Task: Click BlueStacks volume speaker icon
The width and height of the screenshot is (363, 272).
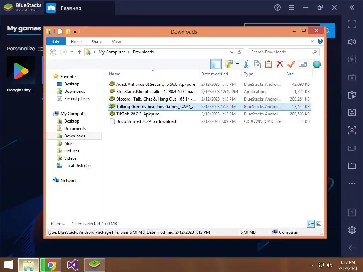Action: coord(352,42)
